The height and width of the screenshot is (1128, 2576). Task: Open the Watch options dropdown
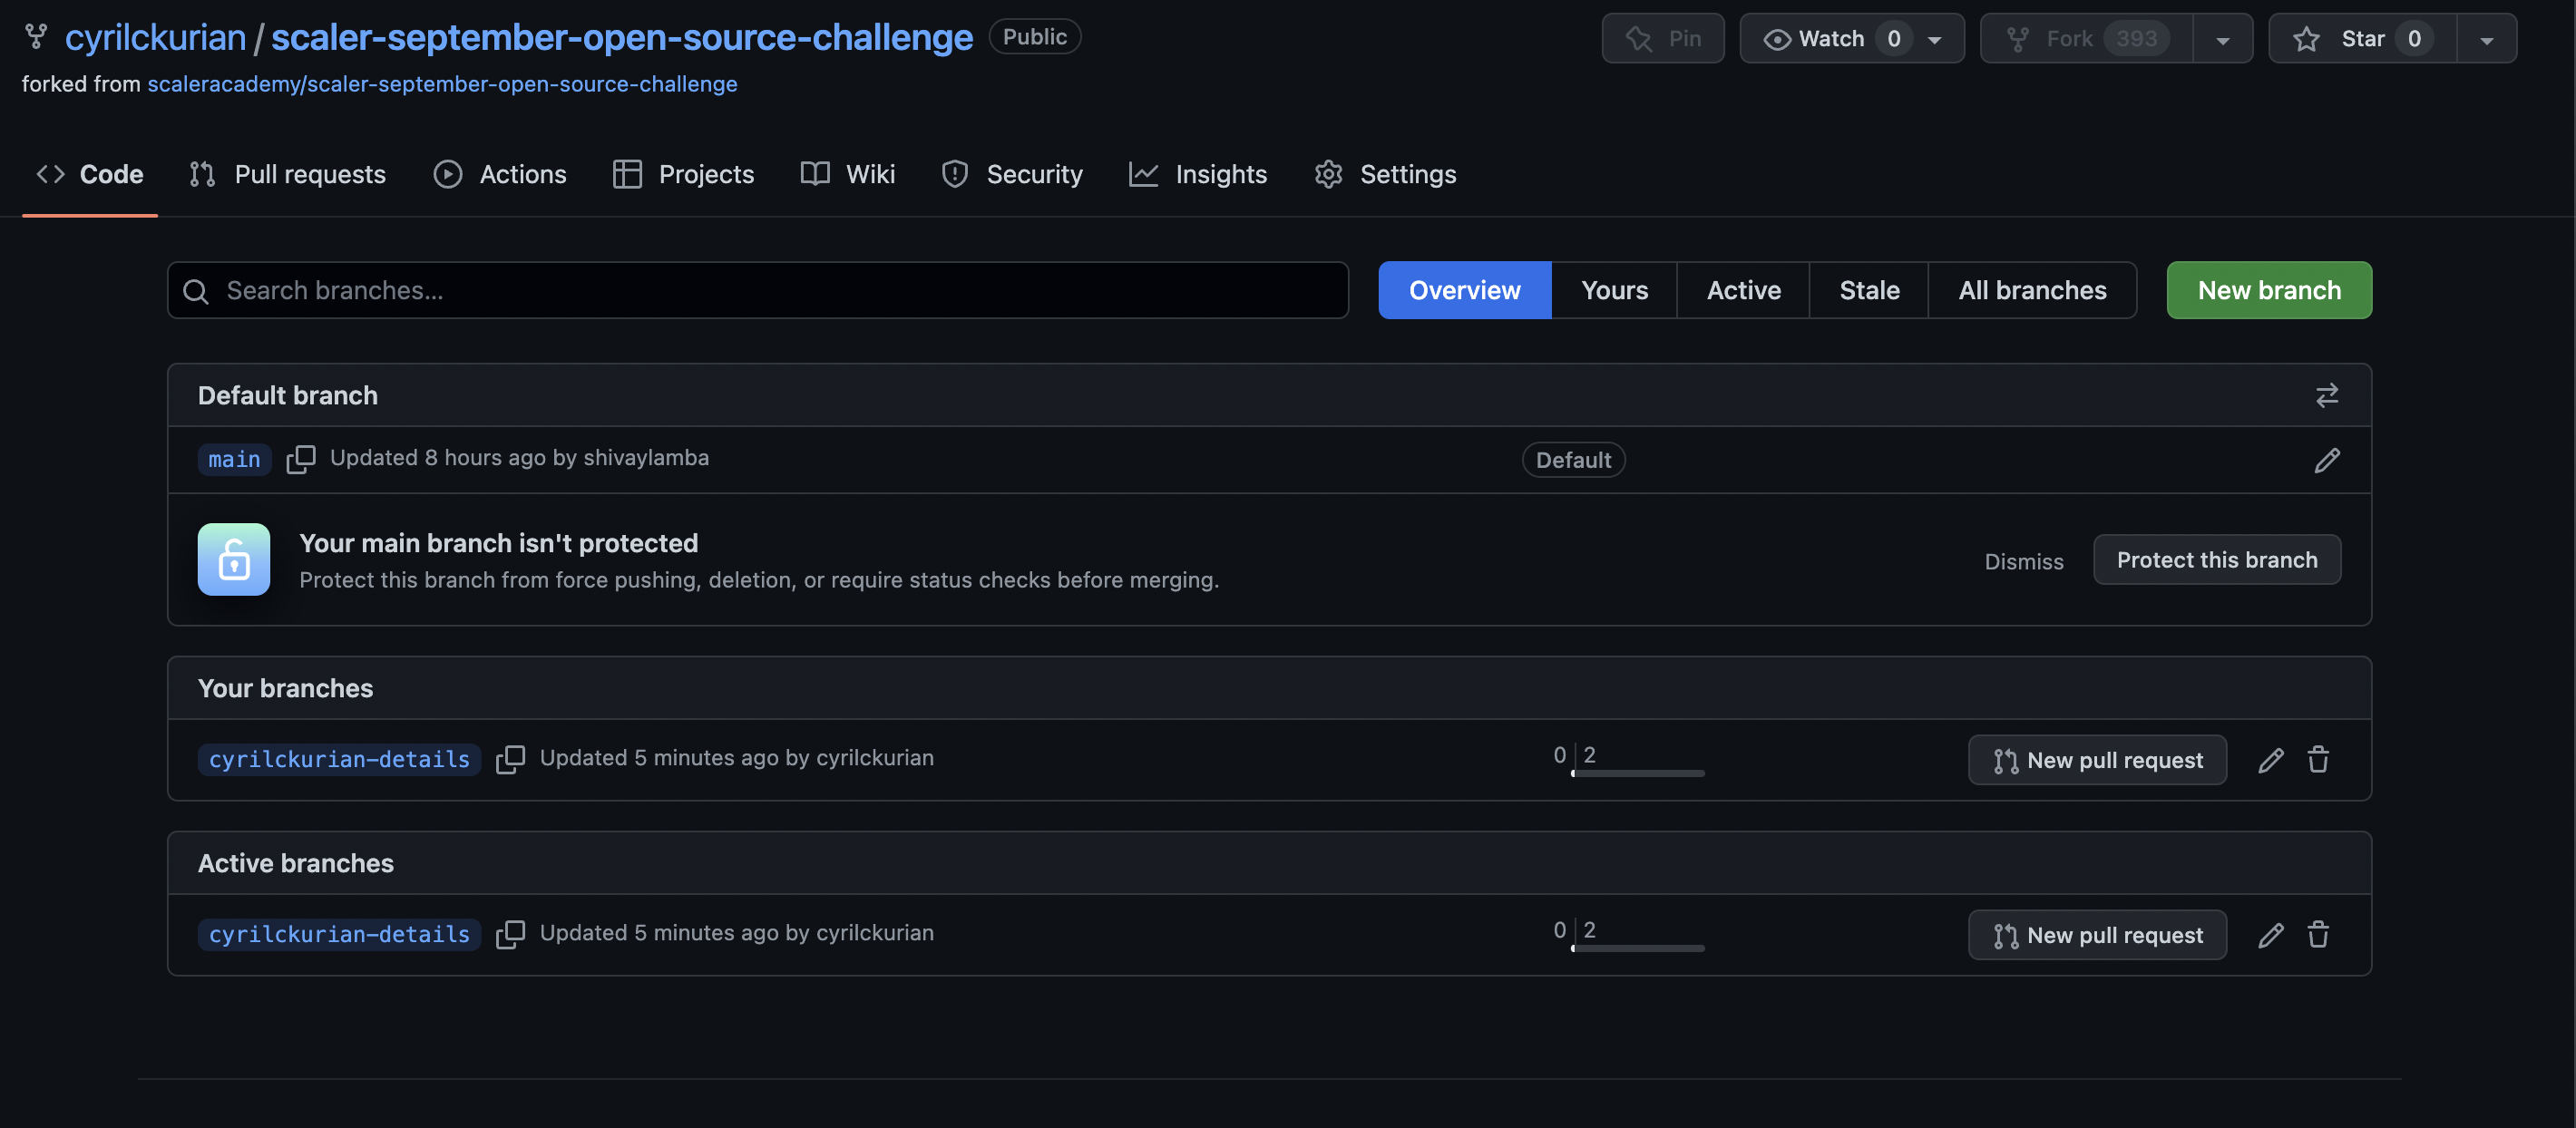pos(1935,38)
